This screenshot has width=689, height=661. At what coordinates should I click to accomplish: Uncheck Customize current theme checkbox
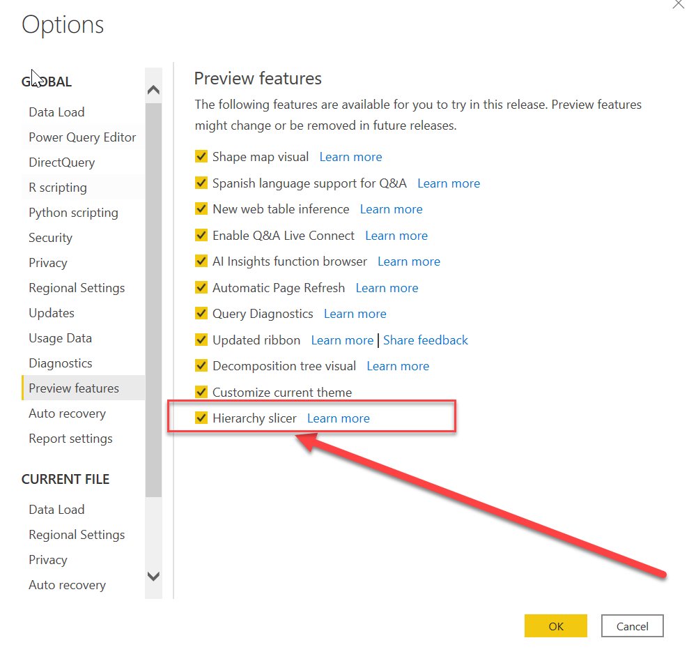(x=201, y=391)
